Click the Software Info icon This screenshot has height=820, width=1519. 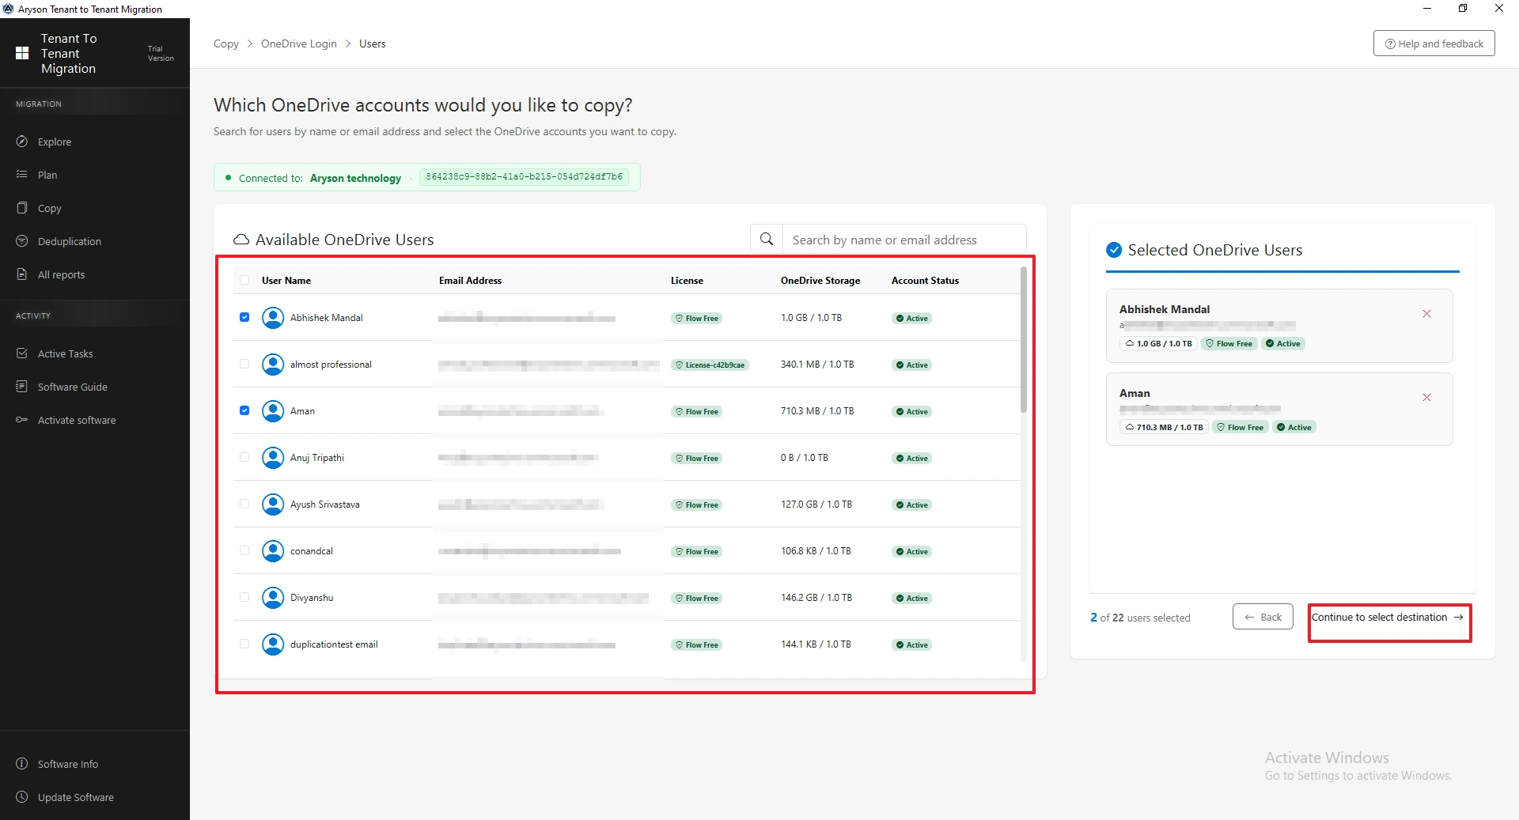(x=22, y=764)
